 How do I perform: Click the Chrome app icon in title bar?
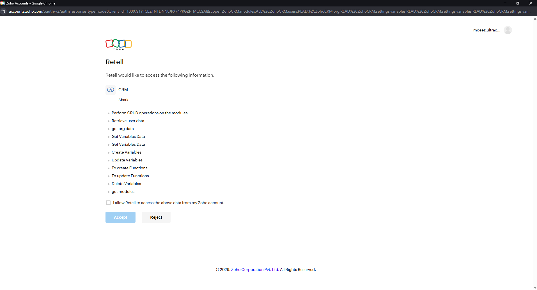3,3
